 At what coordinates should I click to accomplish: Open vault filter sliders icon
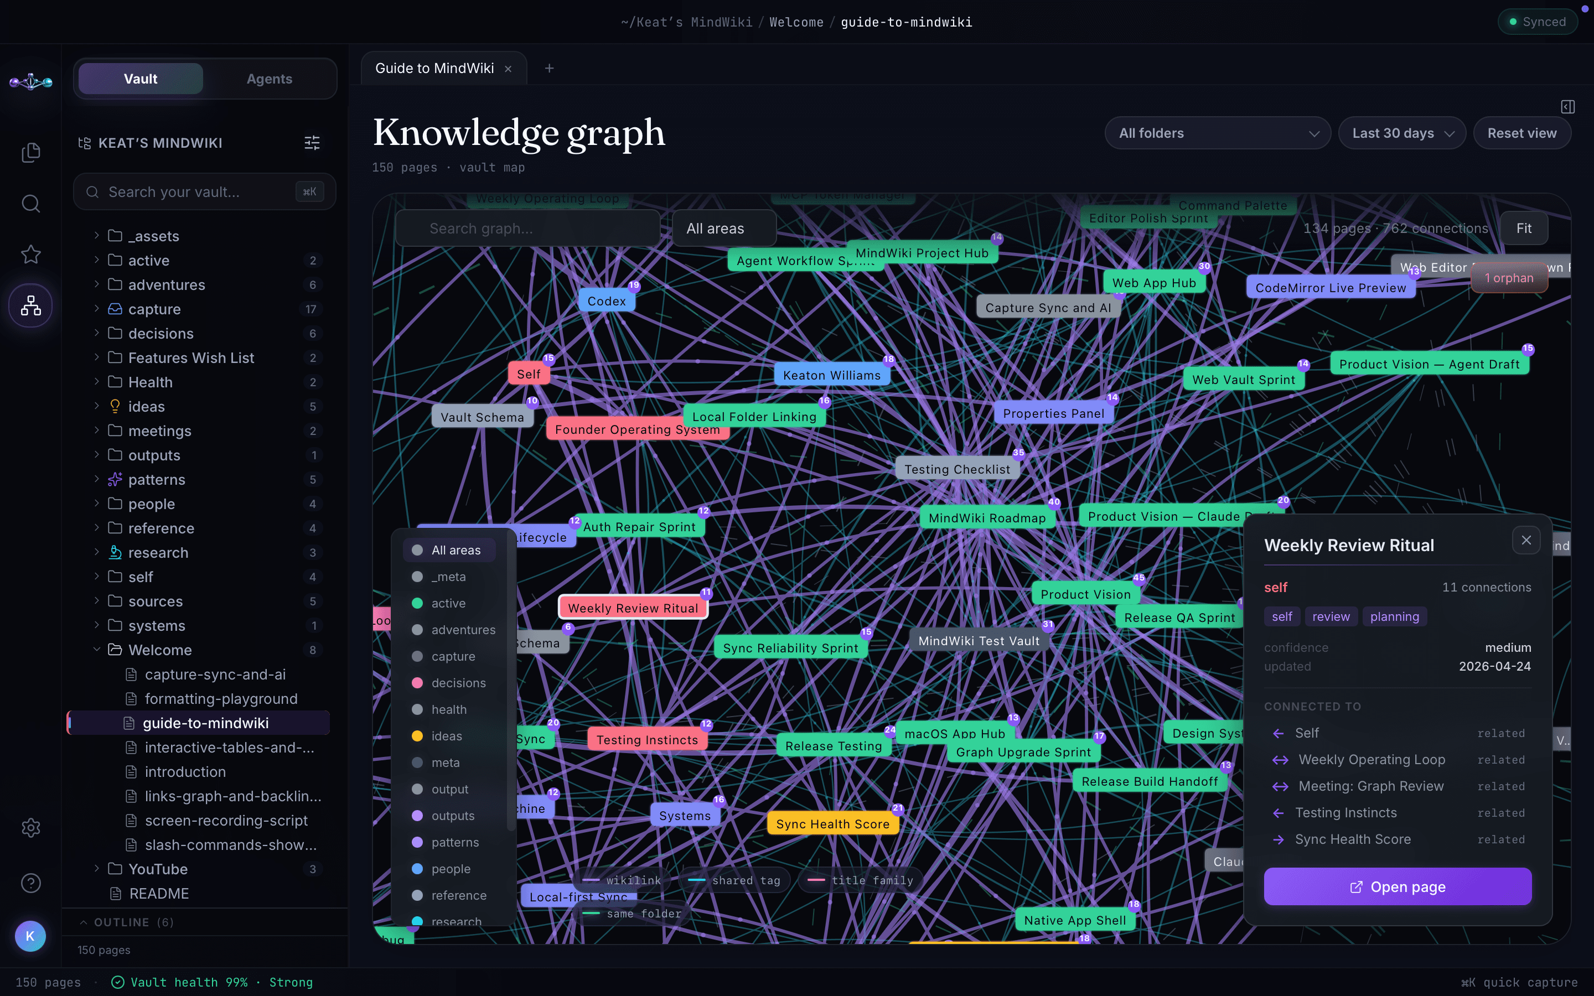[x=312, y=143]
